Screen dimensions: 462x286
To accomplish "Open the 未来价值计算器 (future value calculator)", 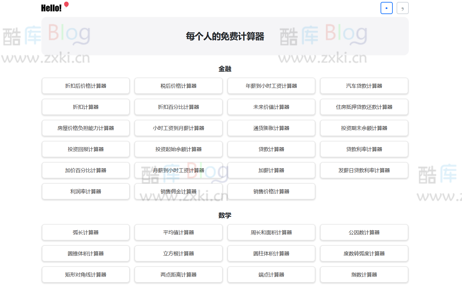I will tap(271, 107).
